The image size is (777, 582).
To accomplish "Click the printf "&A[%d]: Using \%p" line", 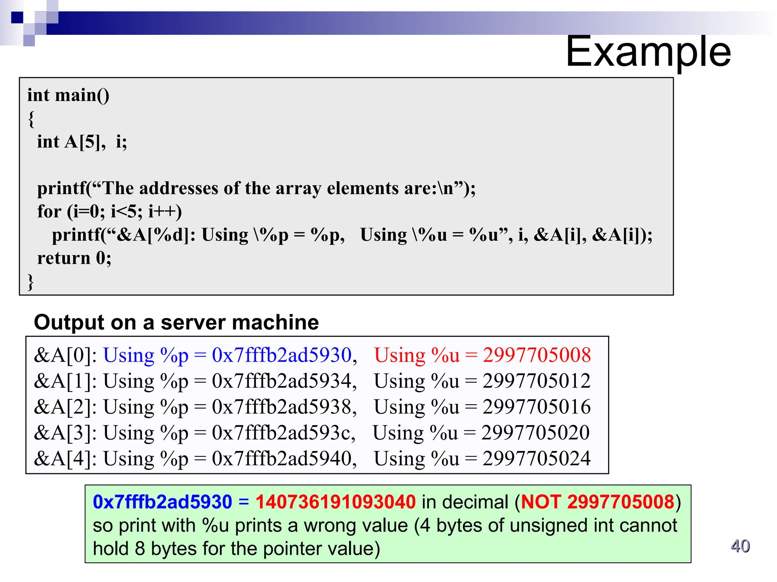I will (x=352, y=235).
